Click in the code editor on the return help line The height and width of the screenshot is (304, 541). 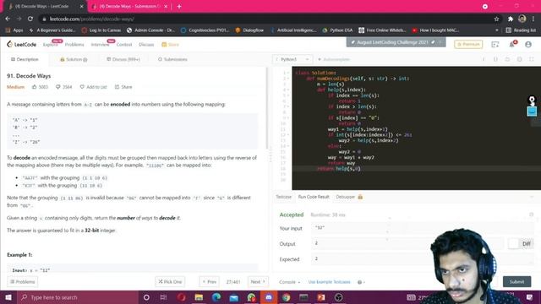339,169
